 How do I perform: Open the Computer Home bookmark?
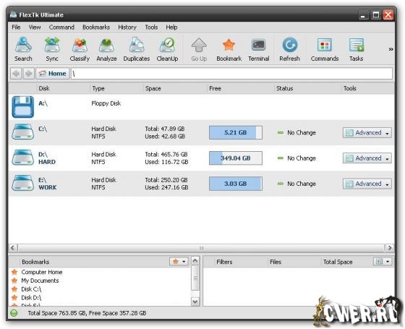pos(42,272)
